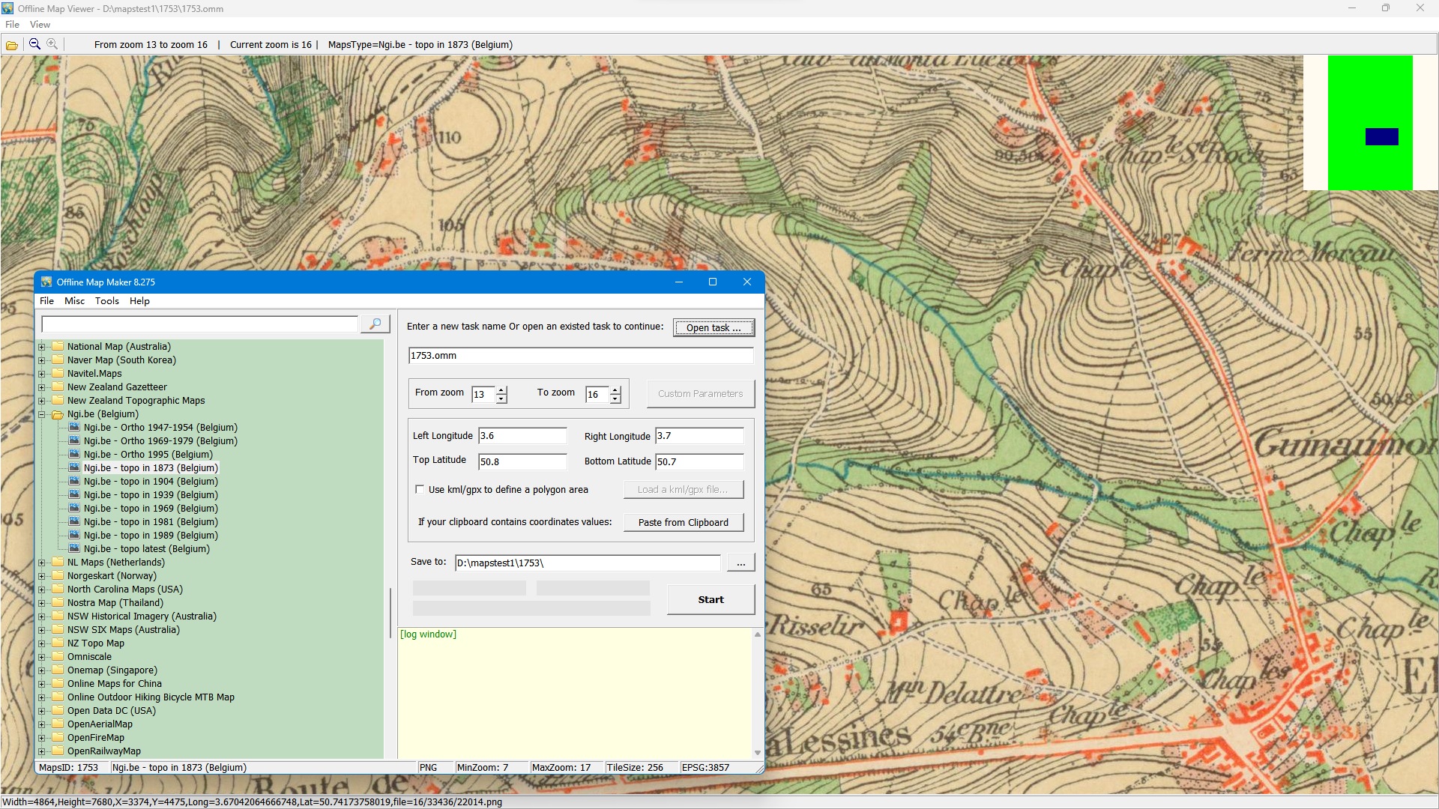Select the Ngi.be topo latest map icon
The width and height of the screenshot is (1439, 809).
click(x=74, y=548)
